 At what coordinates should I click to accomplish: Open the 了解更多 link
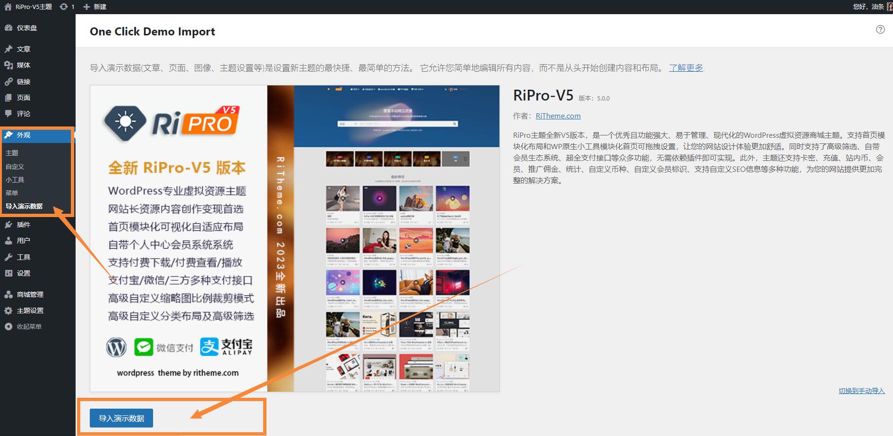[x=686, y=67]
